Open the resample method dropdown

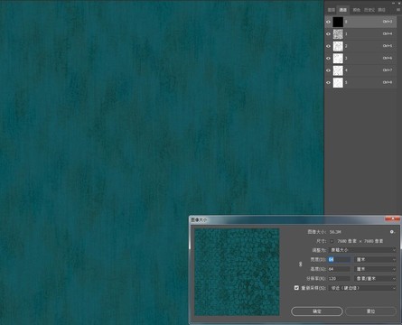[362, 288]
